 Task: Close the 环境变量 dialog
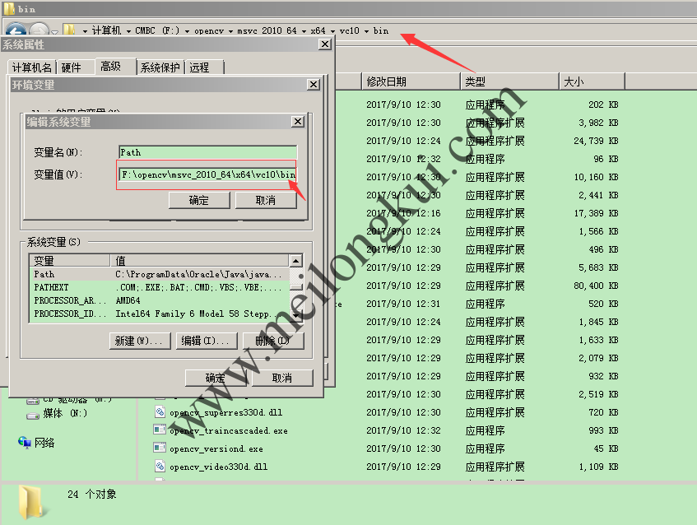pos(314,85)
